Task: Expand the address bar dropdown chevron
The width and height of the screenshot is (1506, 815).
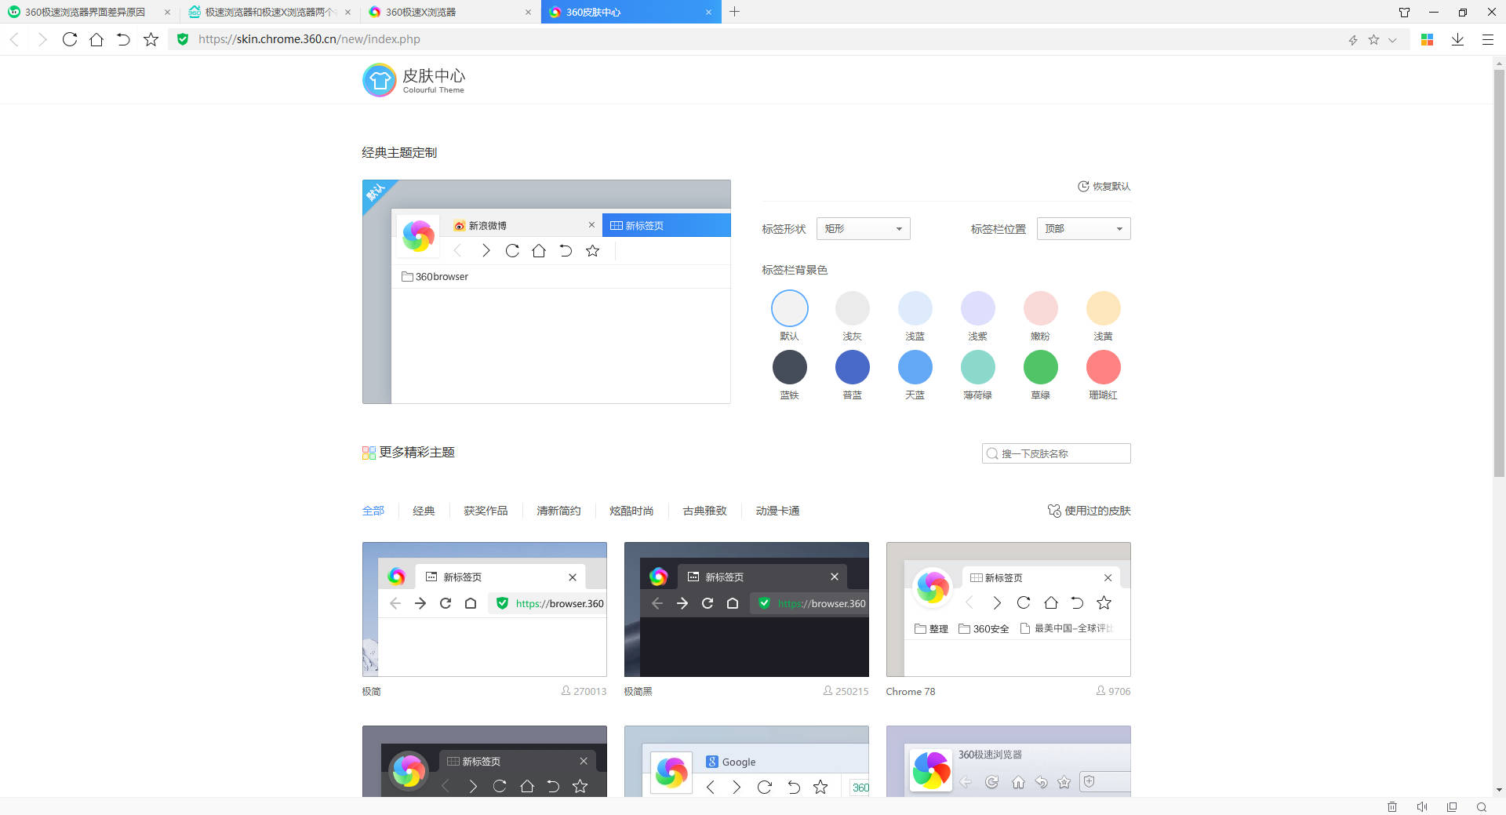Action: tap(1392, 40)
